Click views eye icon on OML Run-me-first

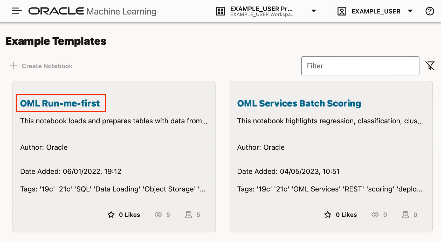coord(158,215)
